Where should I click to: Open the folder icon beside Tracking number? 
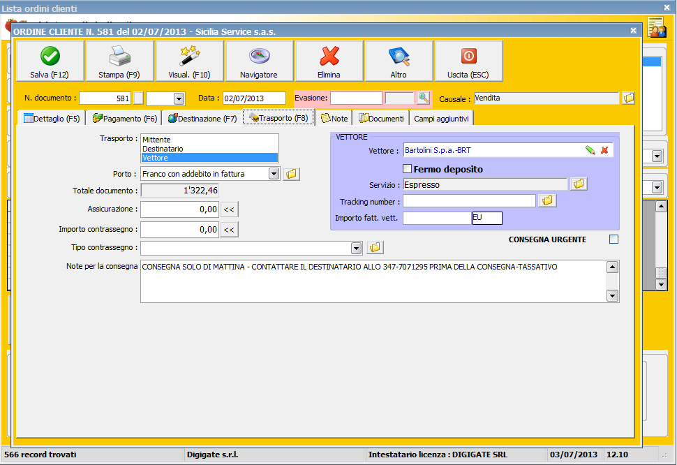pyautogui.click(x=547, y=201)
